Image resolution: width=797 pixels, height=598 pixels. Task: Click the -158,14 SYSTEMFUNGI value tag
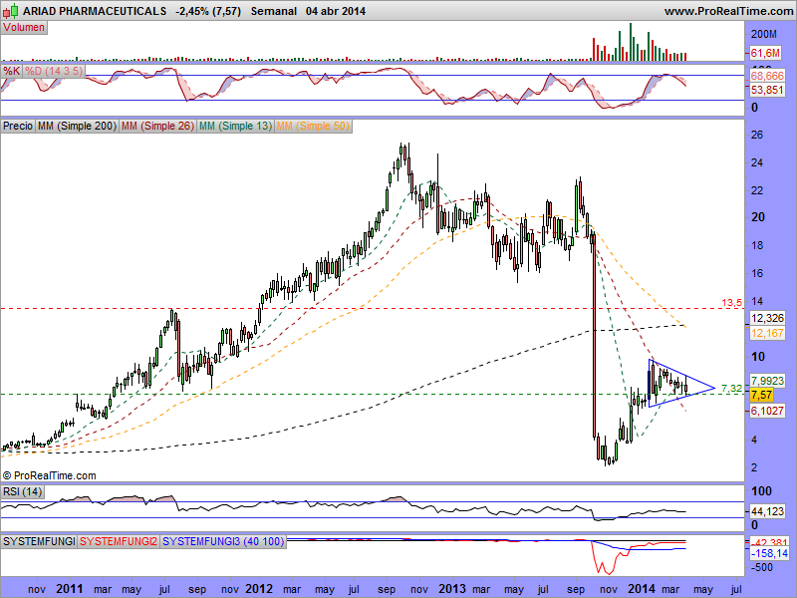click(x=769, y=553)
